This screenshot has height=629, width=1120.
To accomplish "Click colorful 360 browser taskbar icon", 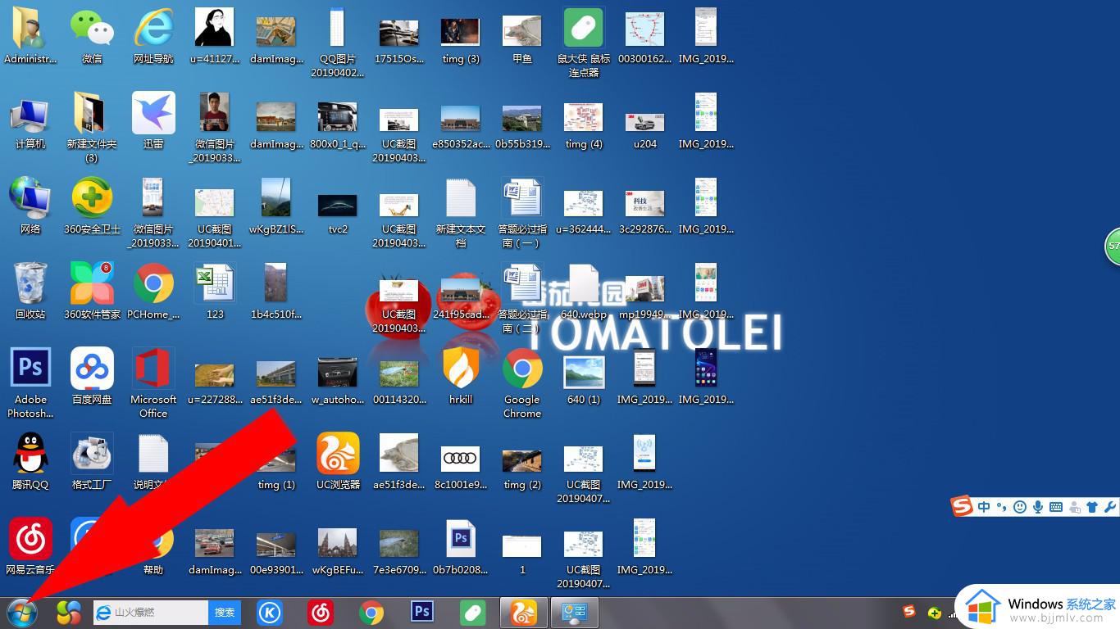I will (x=69, y=613).
